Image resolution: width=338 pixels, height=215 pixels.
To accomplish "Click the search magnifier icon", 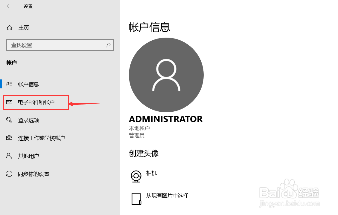I will click(108, 45).
